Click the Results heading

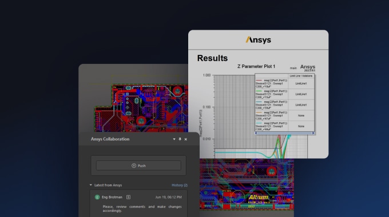click(212, 58)
